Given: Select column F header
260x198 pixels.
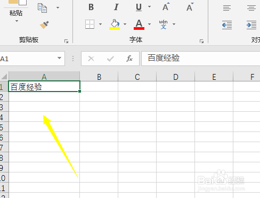Looking at the screenshot, I should click(x=247, y=77).
